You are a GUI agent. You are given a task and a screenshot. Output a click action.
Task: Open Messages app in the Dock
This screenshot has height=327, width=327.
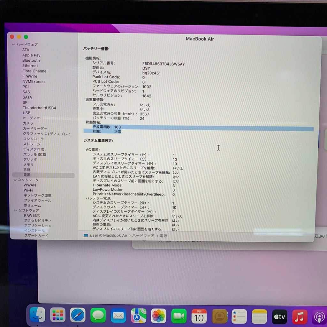pos(98,315)
